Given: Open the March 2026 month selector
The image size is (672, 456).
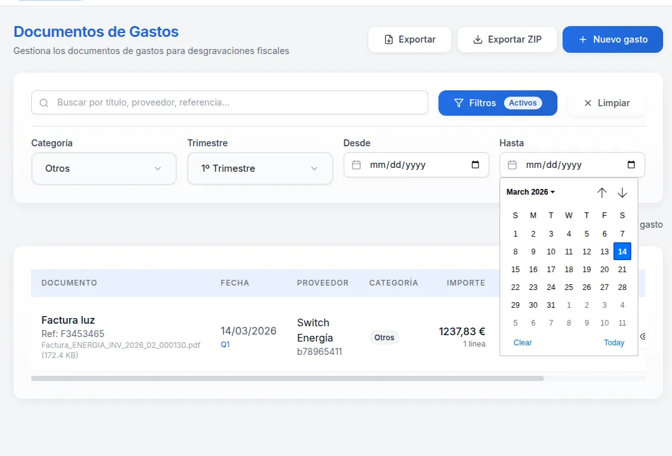Looking at the screenshot, I should click(529, 191).
